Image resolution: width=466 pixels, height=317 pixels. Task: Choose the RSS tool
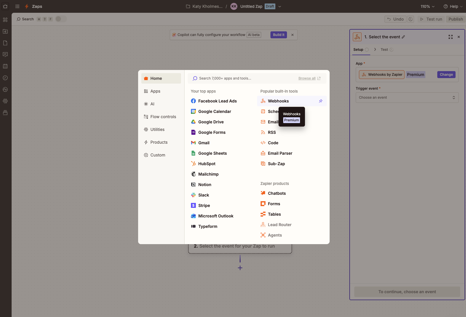coord(292,132)
